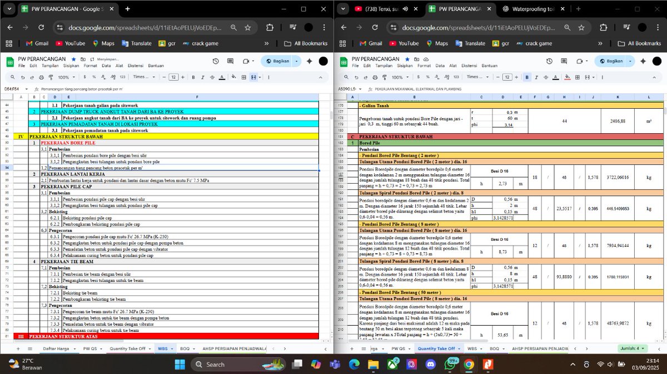Open zoom 100% dropdown in right window

click(x=400, y=77)
